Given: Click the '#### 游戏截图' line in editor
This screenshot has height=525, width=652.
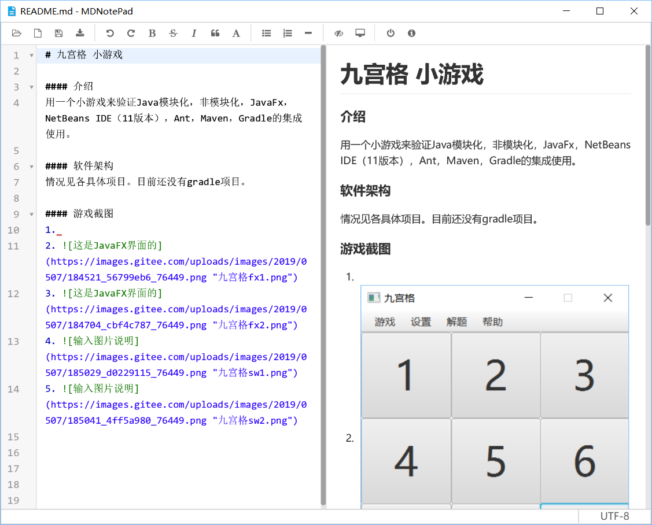Looking at the screenshot, I should click(79, 214).
